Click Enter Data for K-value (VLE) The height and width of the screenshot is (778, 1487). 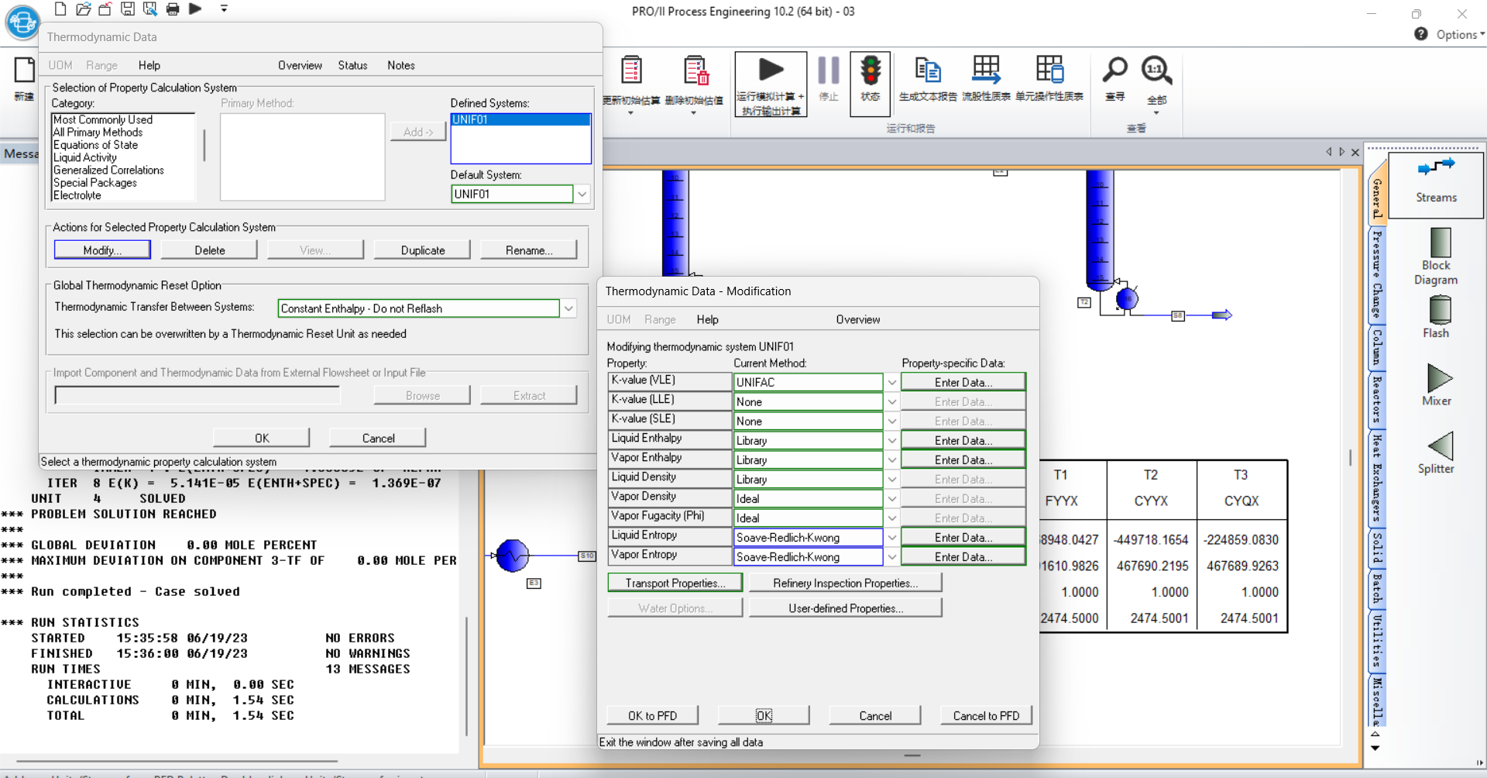click(963, 382)
